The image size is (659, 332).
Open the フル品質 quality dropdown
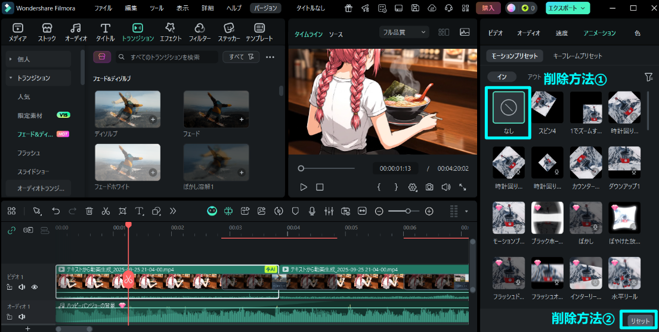(x=404, y=32)
